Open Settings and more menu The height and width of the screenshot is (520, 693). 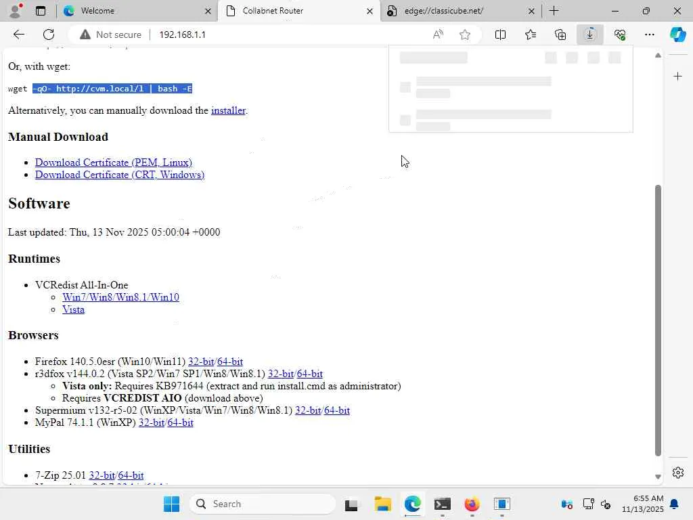point(649,35)
